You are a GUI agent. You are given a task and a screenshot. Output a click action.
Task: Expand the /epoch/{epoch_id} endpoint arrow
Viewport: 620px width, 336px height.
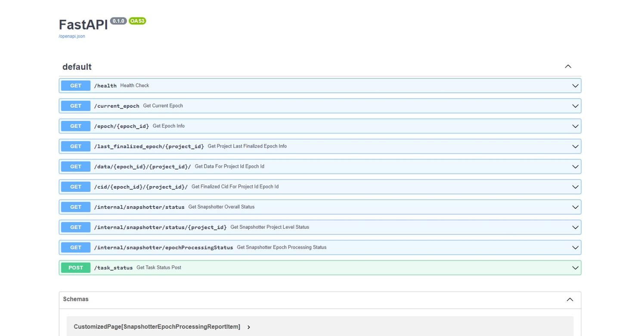click(575, 126)
